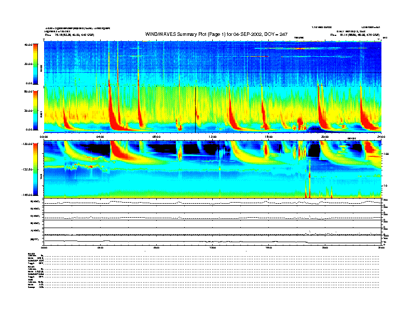Viewport: 411px width, 318px height.
Task: Click 24:00 tick label below RAD1 spectrogram
Action: click(x=381, y=137)
